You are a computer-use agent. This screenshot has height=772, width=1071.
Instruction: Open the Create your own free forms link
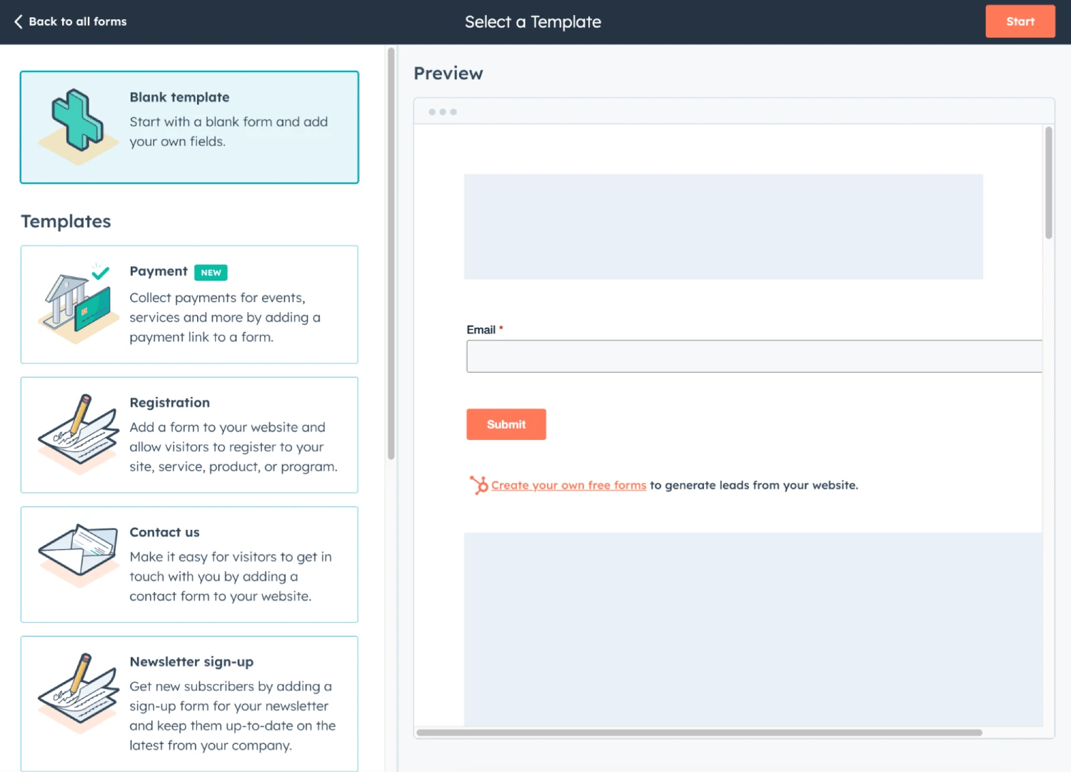pos(568,485)
